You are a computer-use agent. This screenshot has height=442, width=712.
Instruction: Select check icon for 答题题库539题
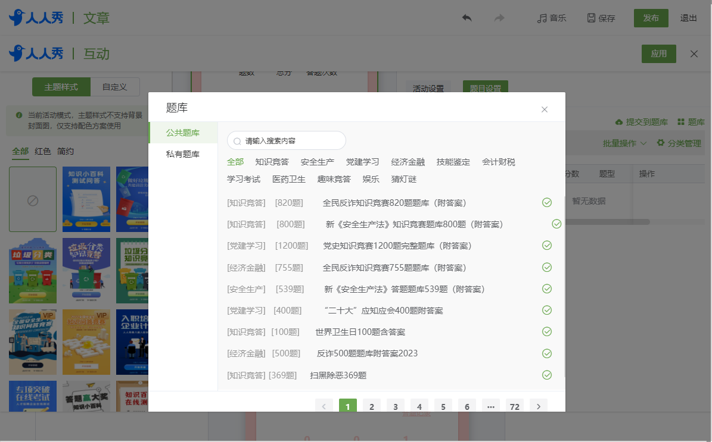547,289
